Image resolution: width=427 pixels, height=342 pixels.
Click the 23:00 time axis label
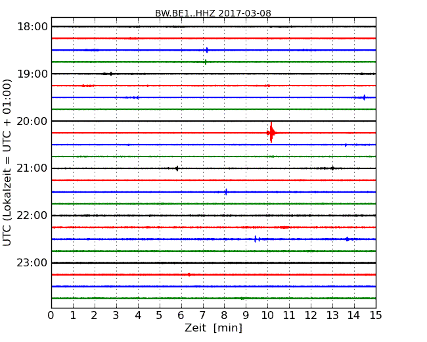click(32, 262)
